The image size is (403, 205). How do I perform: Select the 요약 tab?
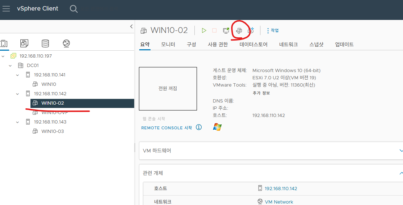click(145, 45)
